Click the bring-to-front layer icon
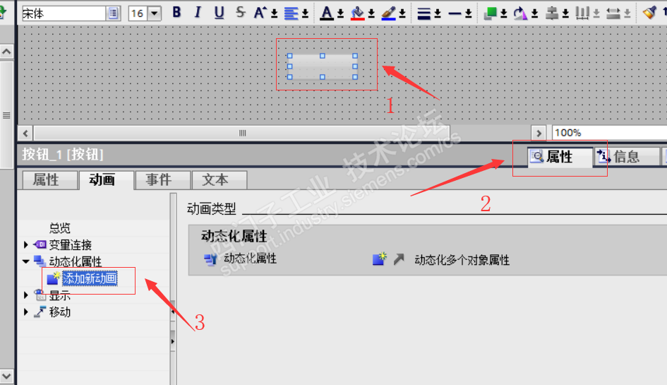The height and width of the screenshot is (385, 667). click(490, 13)
